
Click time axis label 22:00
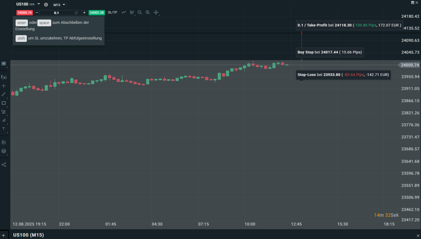coord(65,224)
